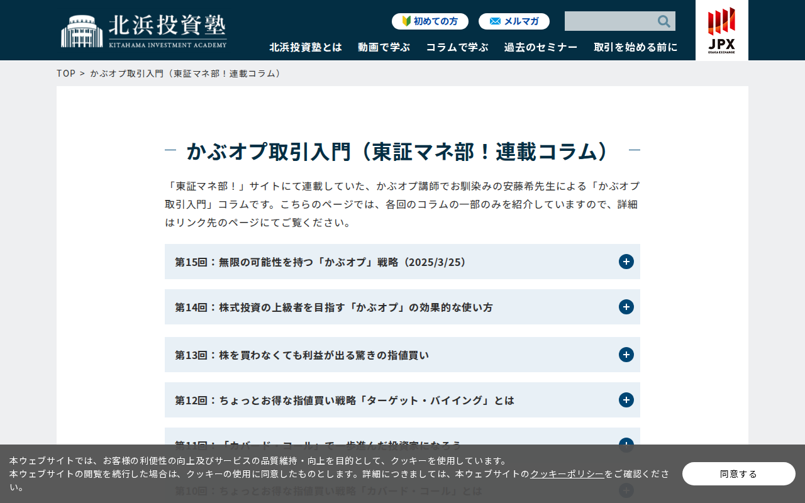Open the メルマガ newsletter button
This screenshot has height=503, width=805.
[514, 21]
